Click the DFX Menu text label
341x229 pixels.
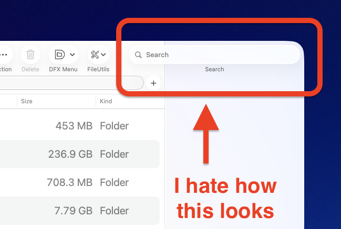63,69
